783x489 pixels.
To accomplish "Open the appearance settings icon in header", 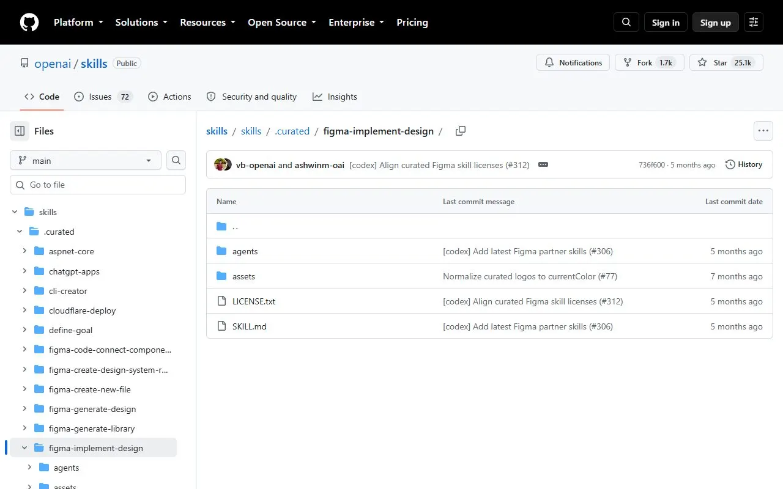I will [754, 22].
